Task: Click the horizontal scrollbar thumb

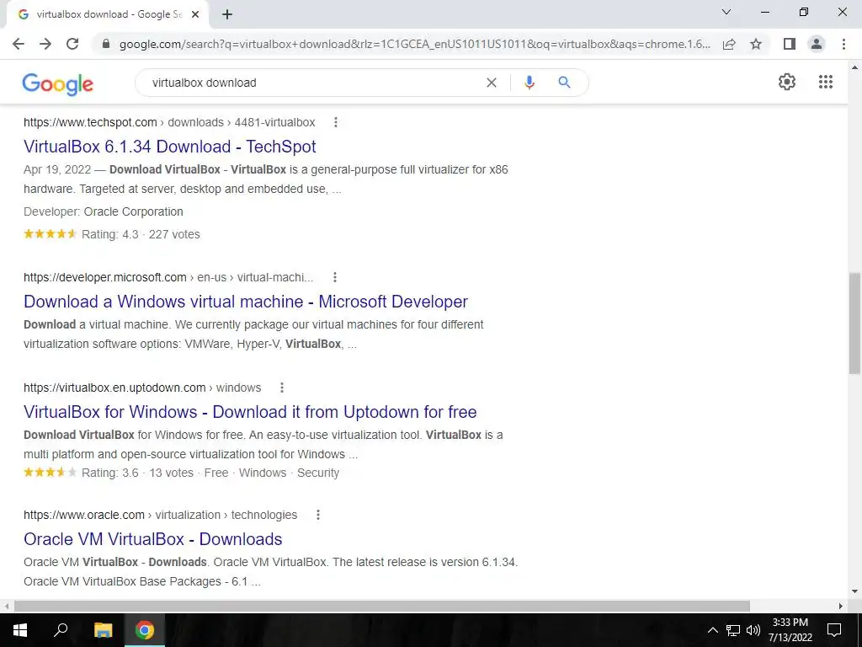Action: tap(382, 606)
